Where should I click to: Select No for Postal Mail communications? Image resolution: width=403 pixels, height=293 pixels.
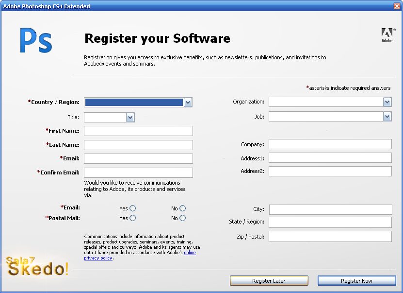[x=182, y=218]
